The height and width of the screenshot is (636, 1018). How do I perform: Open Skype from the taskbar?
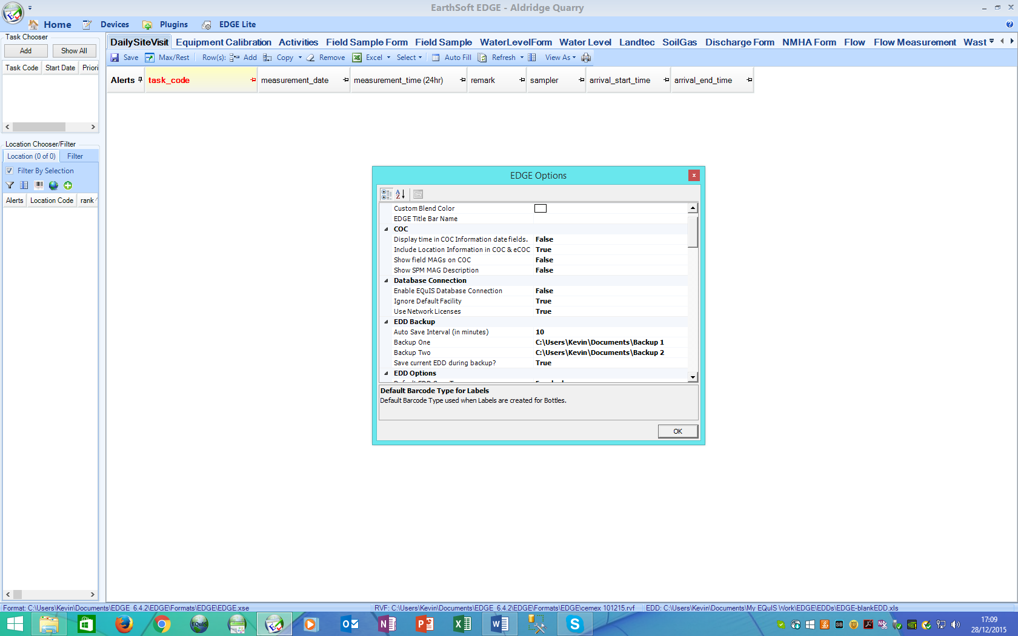click(x=574, y=624)
